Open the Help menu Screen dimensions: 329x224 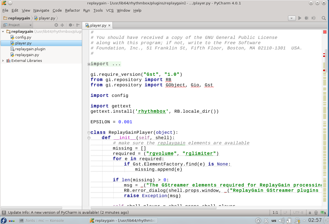[x=137, y=11]
